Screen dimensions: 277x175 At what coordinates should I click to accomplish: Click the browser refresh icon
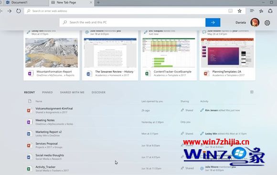(19, 11)
